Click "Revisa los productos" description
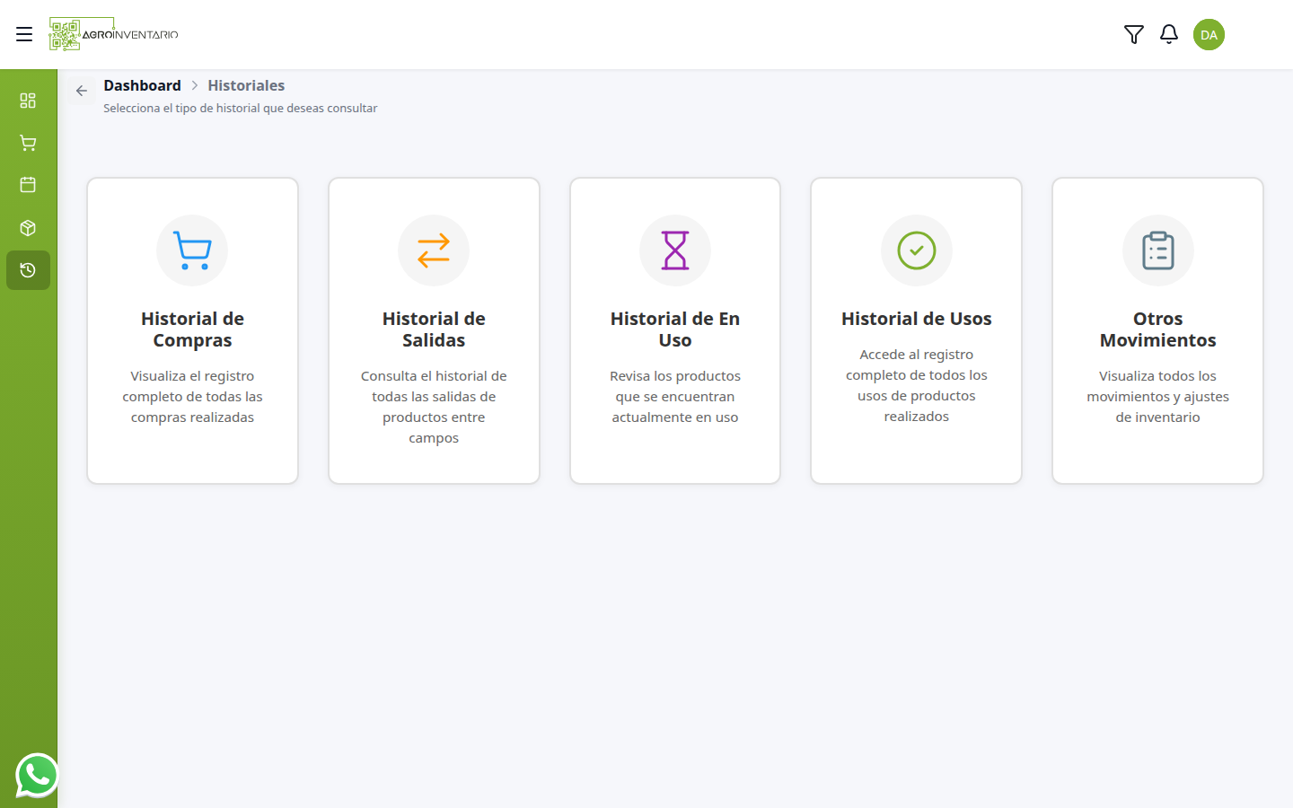Viewport: 1293px width, 808px height. click(x=675, y=397)
